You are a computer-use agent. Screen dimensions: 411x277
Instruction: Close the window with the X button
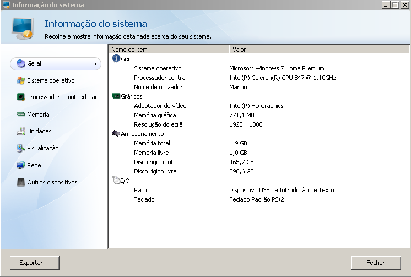[x=404, y=5]
